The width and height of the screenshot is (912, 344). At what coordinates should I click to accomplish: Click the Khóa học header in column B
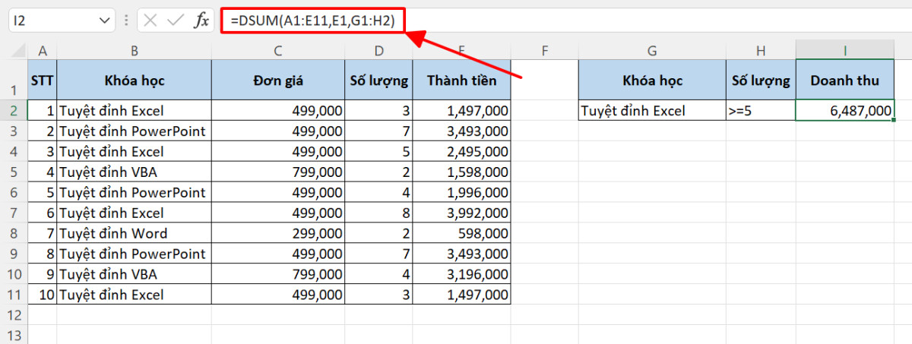click(134, 80)
